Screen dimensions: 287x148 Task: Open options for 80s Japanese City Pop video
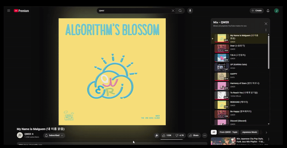268,139
